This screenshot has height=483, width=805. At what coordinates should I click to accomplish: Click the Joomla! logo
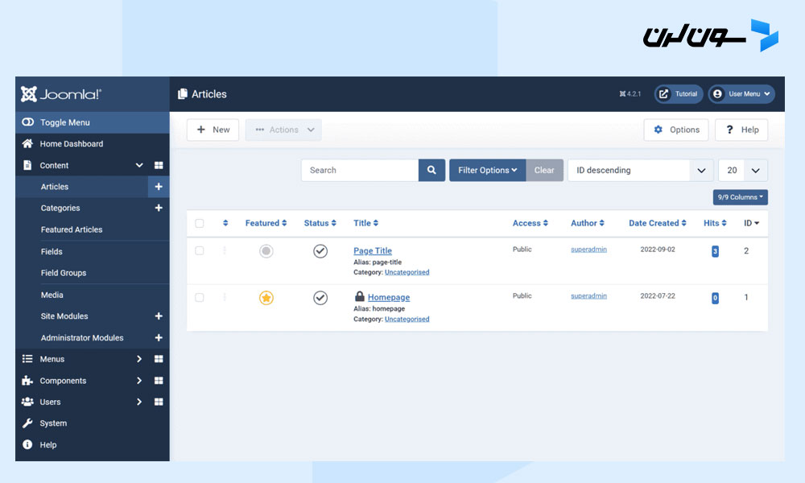click(61, 94)
